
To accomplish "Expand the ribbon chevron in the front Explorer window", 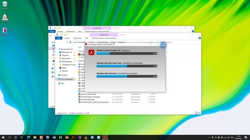I will [197, 38].
